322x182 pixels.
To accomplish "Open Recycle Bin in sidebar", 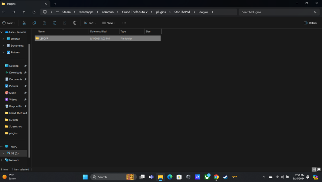I will pyautogui.click(x=15, y=106).
